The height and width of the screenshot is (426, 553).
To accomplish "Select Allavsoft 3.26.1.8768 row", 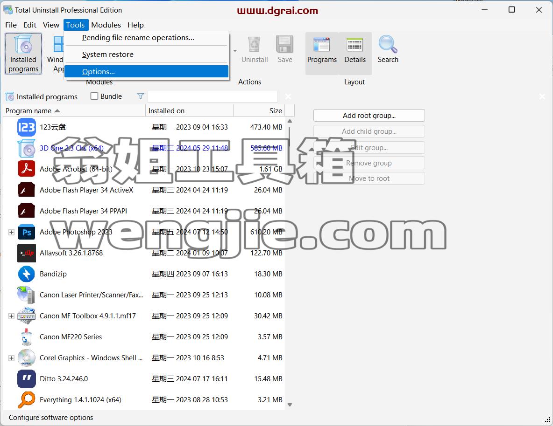I will 144,253.
